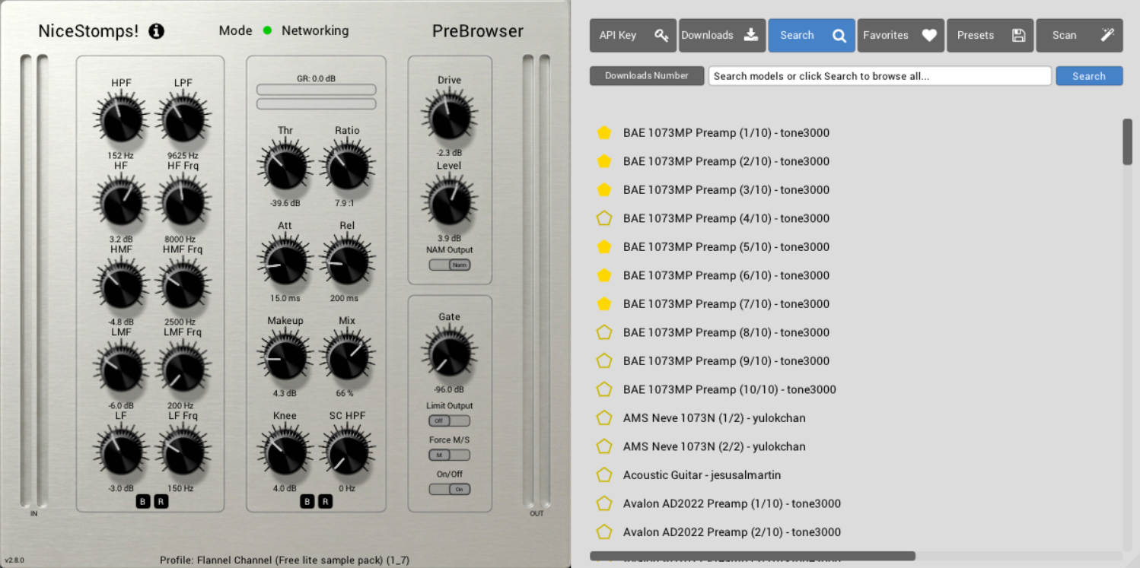Click the Drive knob
Image resolution: width=1140 pixels, height=568 pixels.
[x=450, y=116]
